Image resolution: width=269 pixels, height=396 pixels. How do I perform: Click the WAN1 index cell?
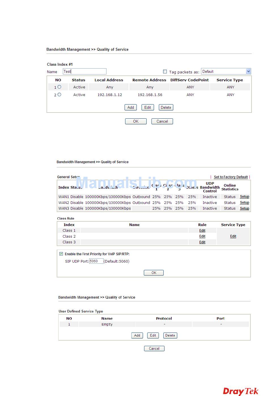point(64,197)
